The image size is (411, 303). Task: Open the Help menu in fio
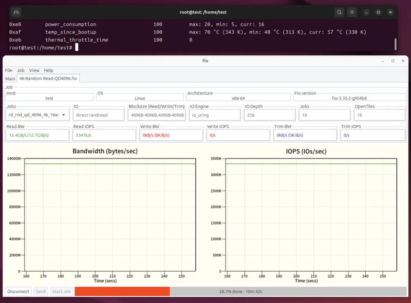pos(48,70)
